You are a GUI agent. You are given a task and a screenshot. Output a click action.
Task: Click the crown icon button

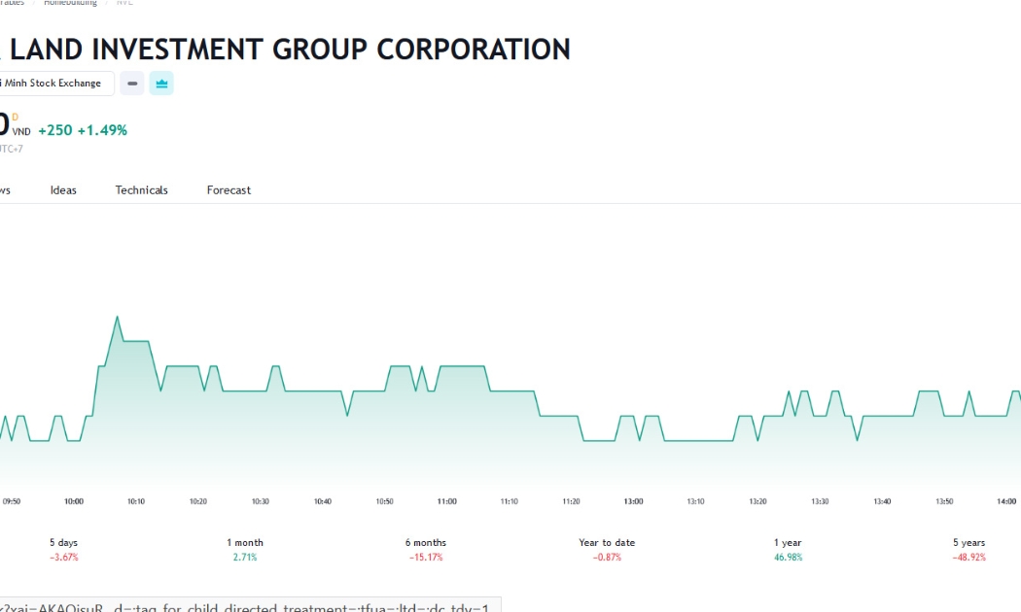click(x=161, y=84)
